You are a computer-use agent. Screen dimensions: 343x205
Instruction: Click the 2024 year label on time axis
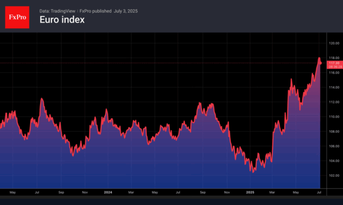(108, 192)
